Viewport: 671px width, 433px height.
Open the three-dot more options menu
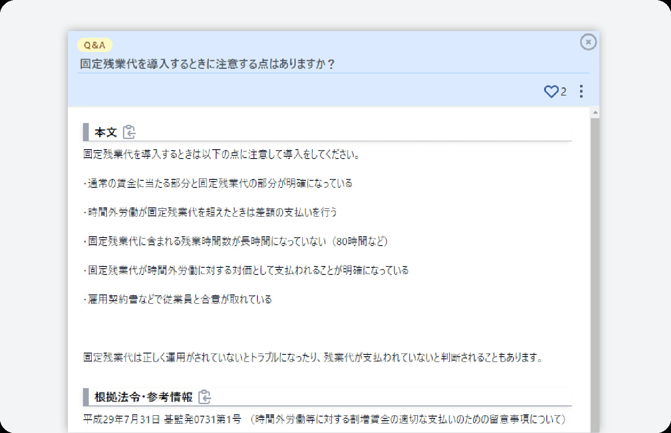(581, 91)
